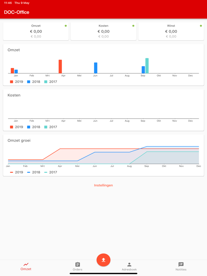
Task: Toggle 2019 series in Kosten chart legend
Action: (x=17, y=127)
